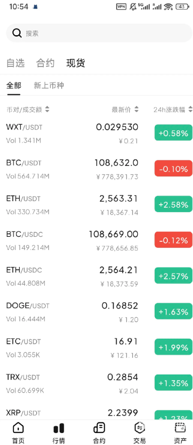Sort by 24h涨跌幅 arrows

coord(190,109)
